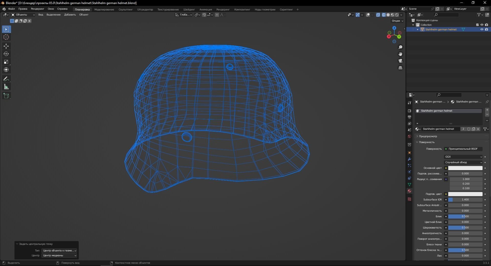
Task: Activate the Rotate tool
Action: (x=6, y=54)
